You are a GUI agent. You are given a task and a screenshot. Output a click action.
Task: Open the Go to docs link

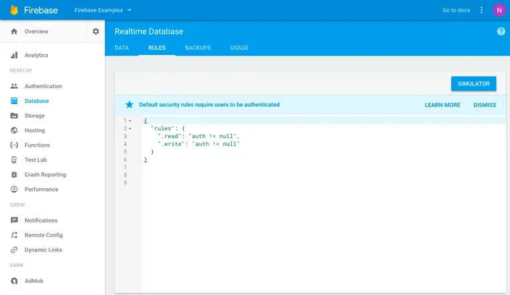coord(456,10)
